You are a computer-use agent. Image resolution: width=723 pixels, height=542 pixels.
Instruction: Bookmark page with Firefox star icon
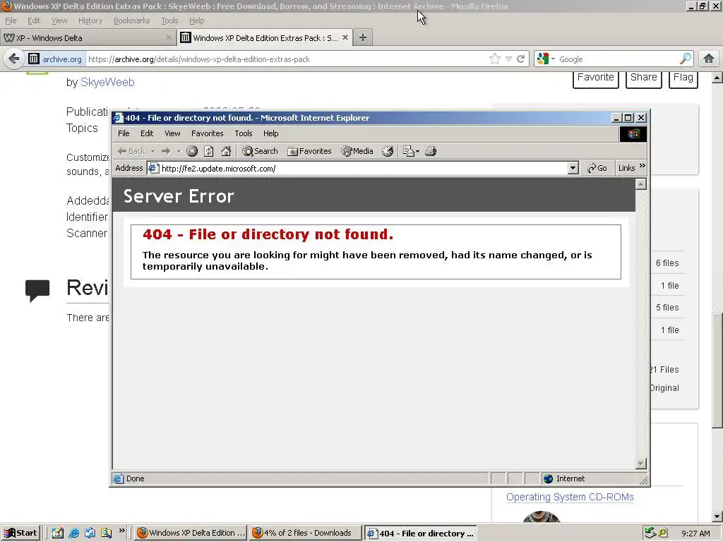(495, 59)
